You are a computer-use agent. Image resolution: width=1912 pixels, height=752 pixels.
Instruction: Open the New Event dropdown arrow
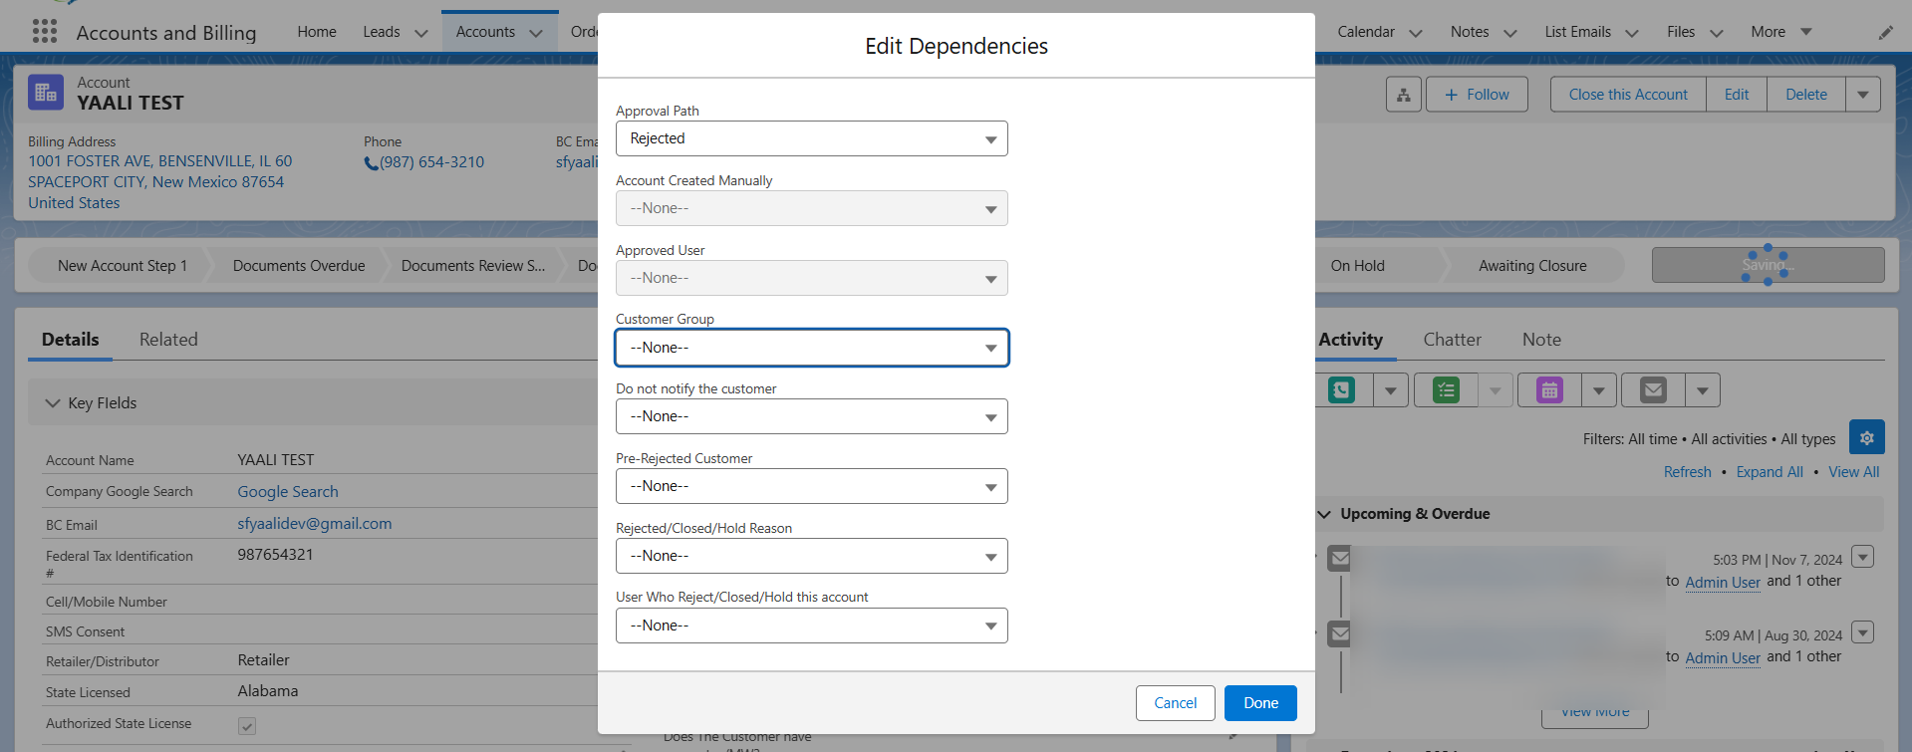point(1598,390)
